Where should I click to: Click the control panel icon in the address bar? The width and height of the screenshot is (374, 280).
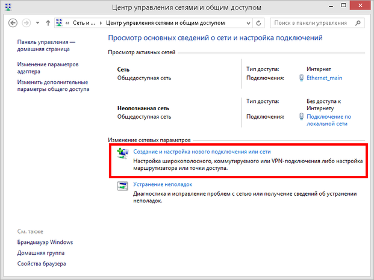point(60,23)
